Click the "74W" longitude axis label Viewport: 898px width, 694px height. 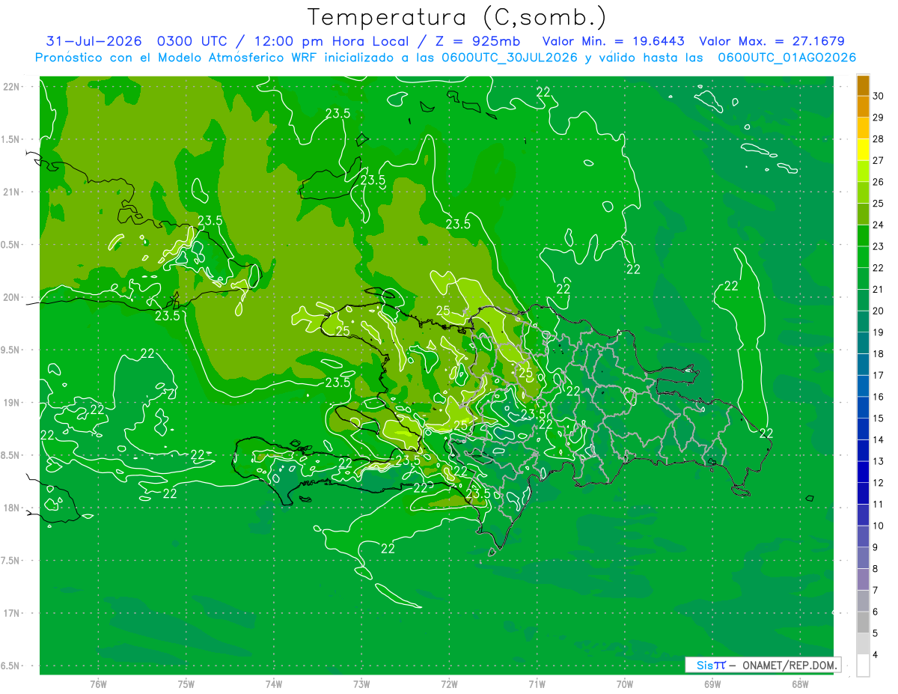click(273, 684)
